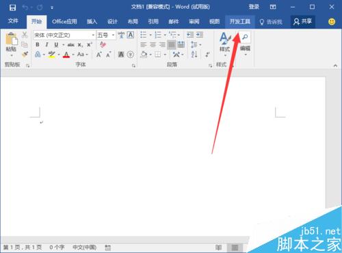Image resolution: width=342 pixels, height=253 pixels.
Task: Click the 告诉我 search box
Action: point(271,22)
